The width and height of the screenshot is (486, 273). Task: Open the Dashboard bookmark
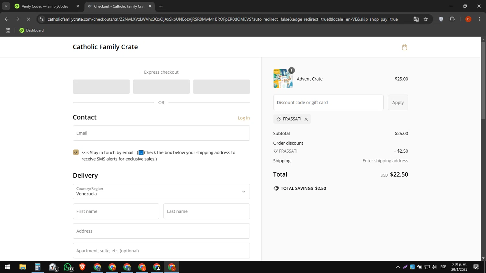pyautogui.click(x=31, y=30)
